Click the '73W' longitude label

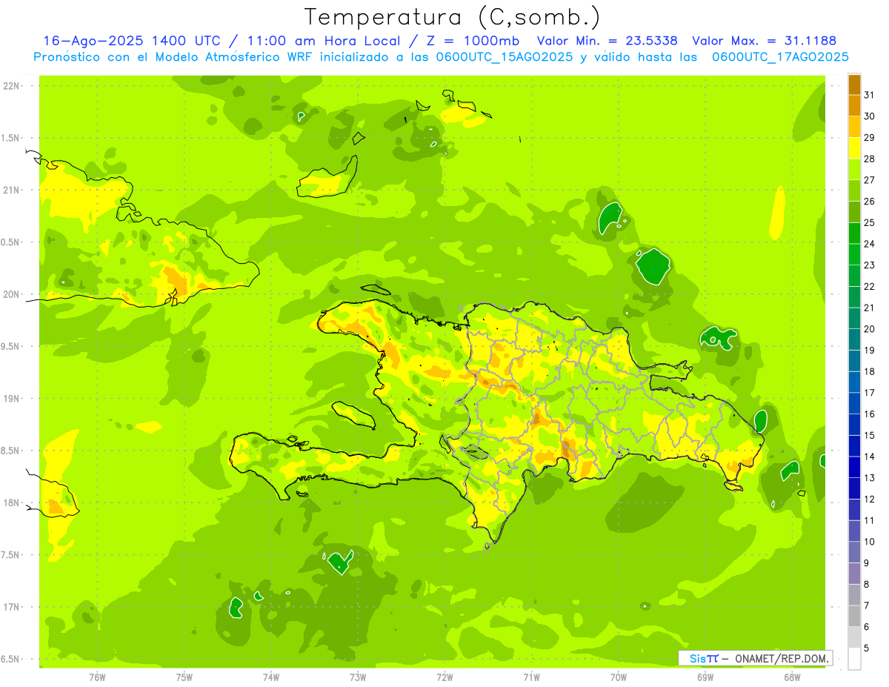[358, 677]
